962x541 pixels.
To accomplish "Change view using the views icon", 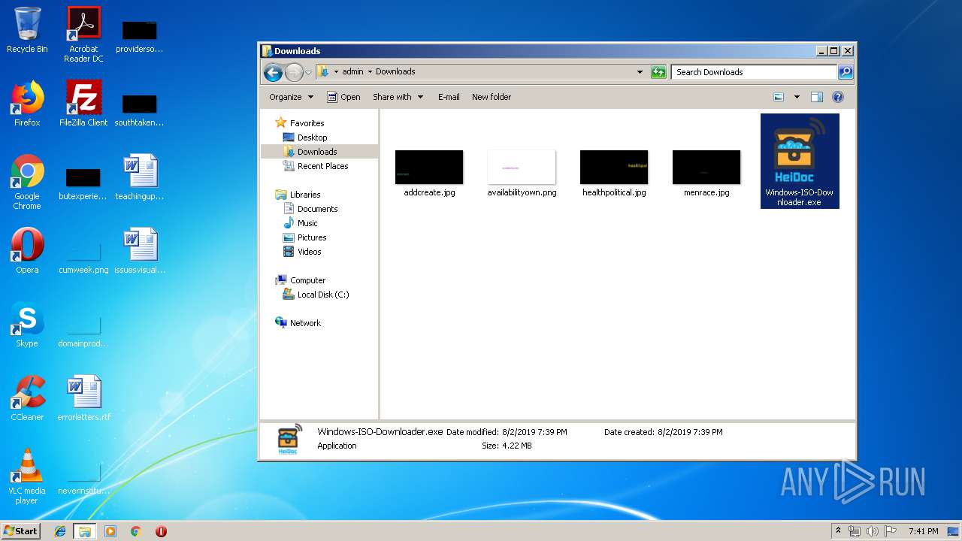I will point(779,97).
